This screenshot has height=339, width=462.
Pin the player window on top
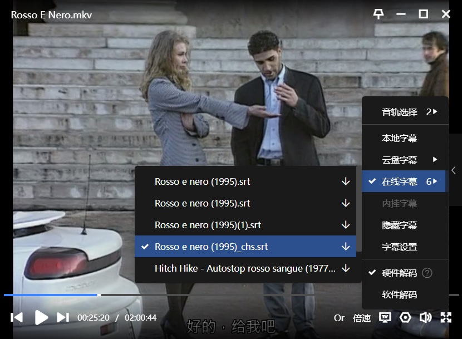379,14
